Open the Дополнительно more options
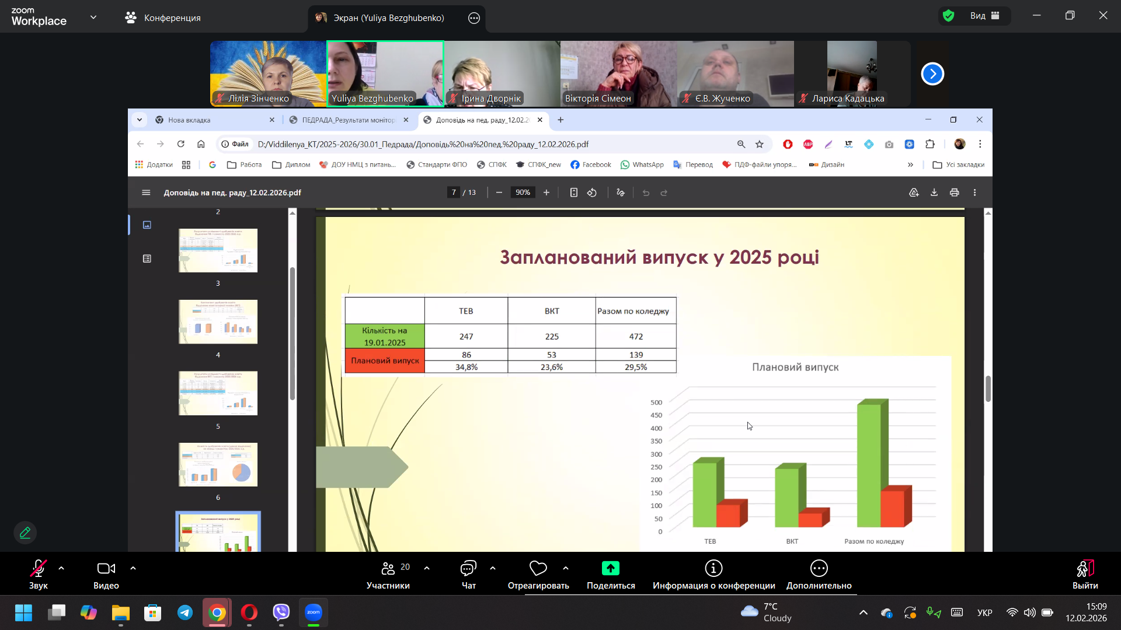 point(819,568)
